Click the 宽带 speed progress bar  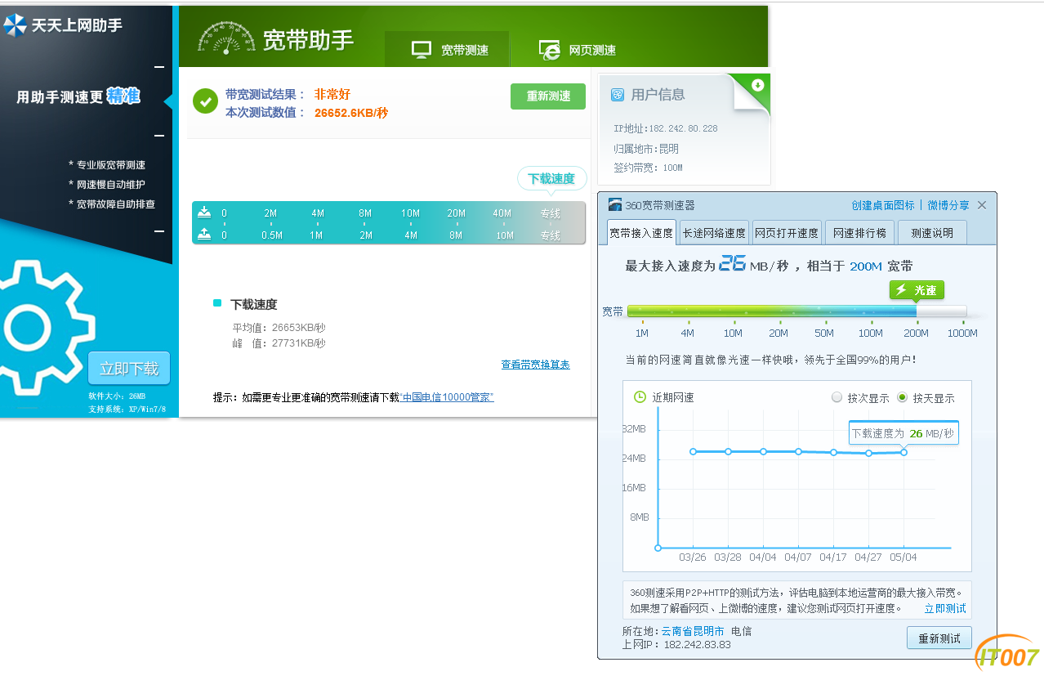tap(796, 311)
